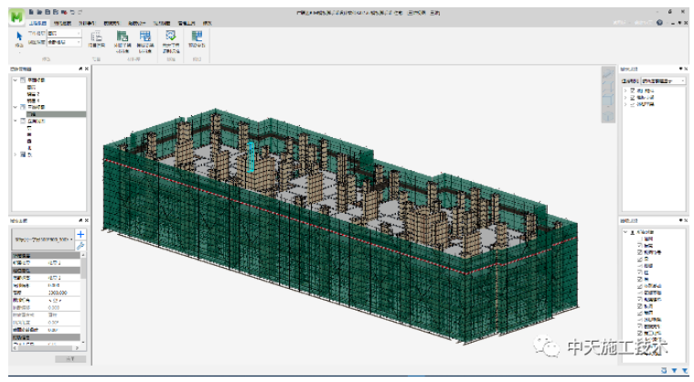Click the wrench edit icon in properties panel
The height and width of the screenshot is (382, 694).
coord(80,246)
